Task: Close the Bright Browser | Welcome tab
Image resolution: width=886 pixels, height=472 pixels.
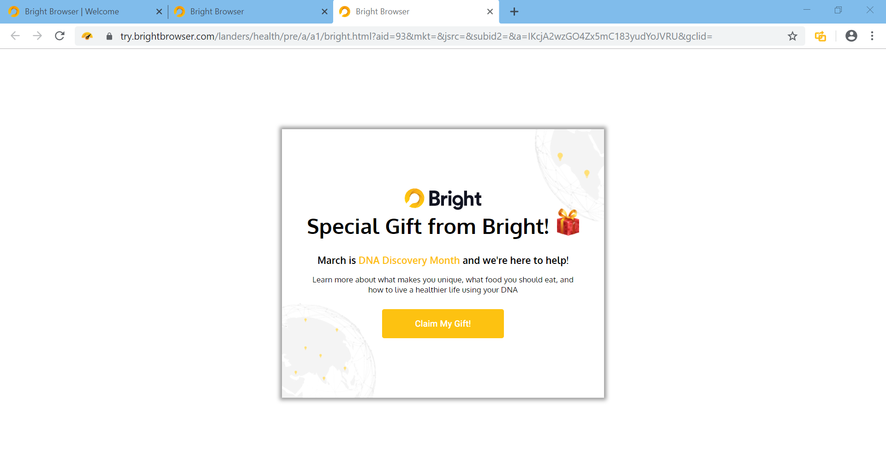Action: click(159, 12)
